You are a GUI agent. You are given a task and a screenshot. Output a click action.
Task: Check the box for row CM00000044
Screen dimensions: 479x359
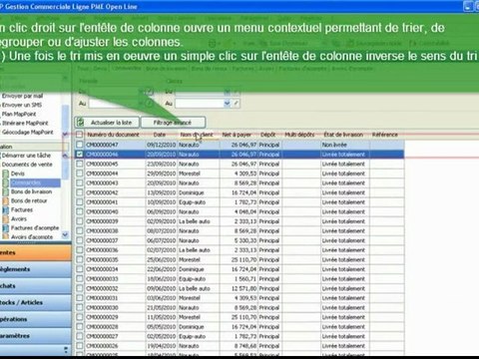click(x=79, y=174)
